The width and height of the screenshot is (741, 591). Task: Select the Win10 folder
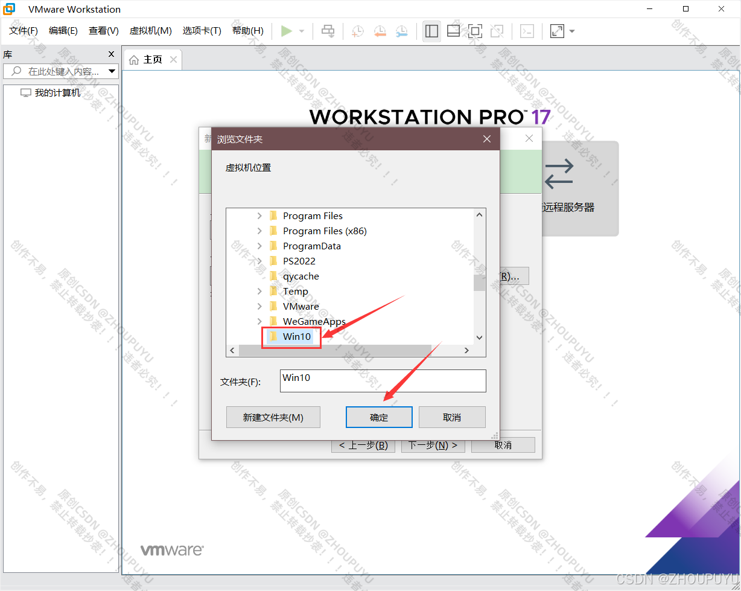[296, 336]
